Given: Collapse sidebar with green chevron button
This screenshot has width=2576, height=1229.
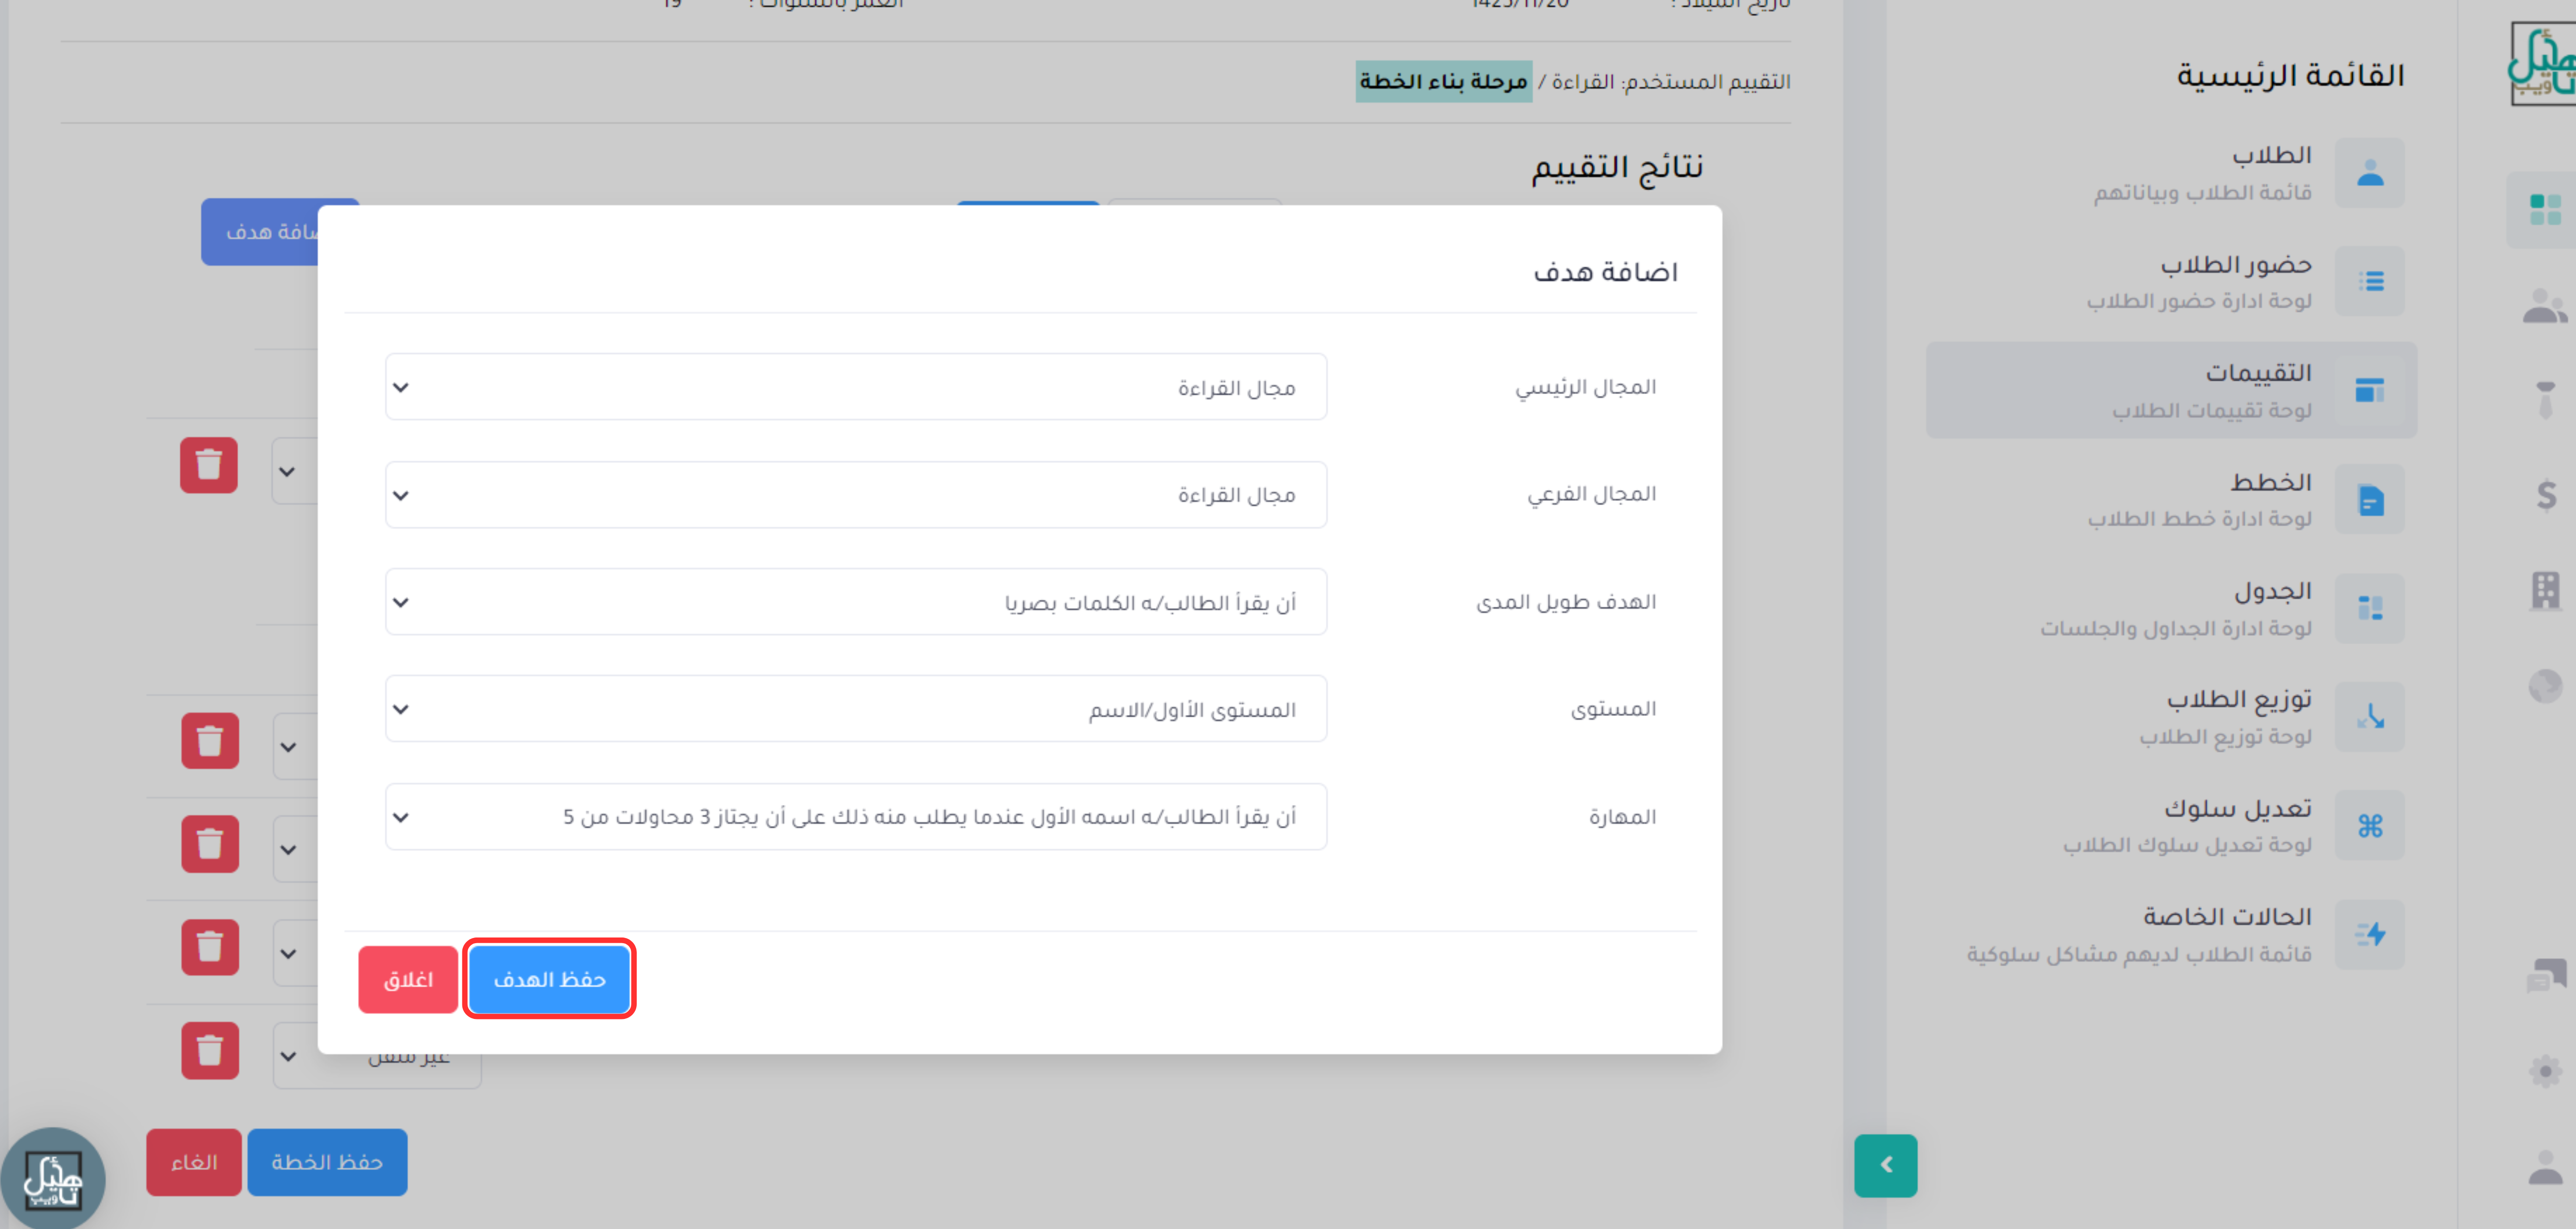Looking at the screenshot, I should [1885, 1165].
